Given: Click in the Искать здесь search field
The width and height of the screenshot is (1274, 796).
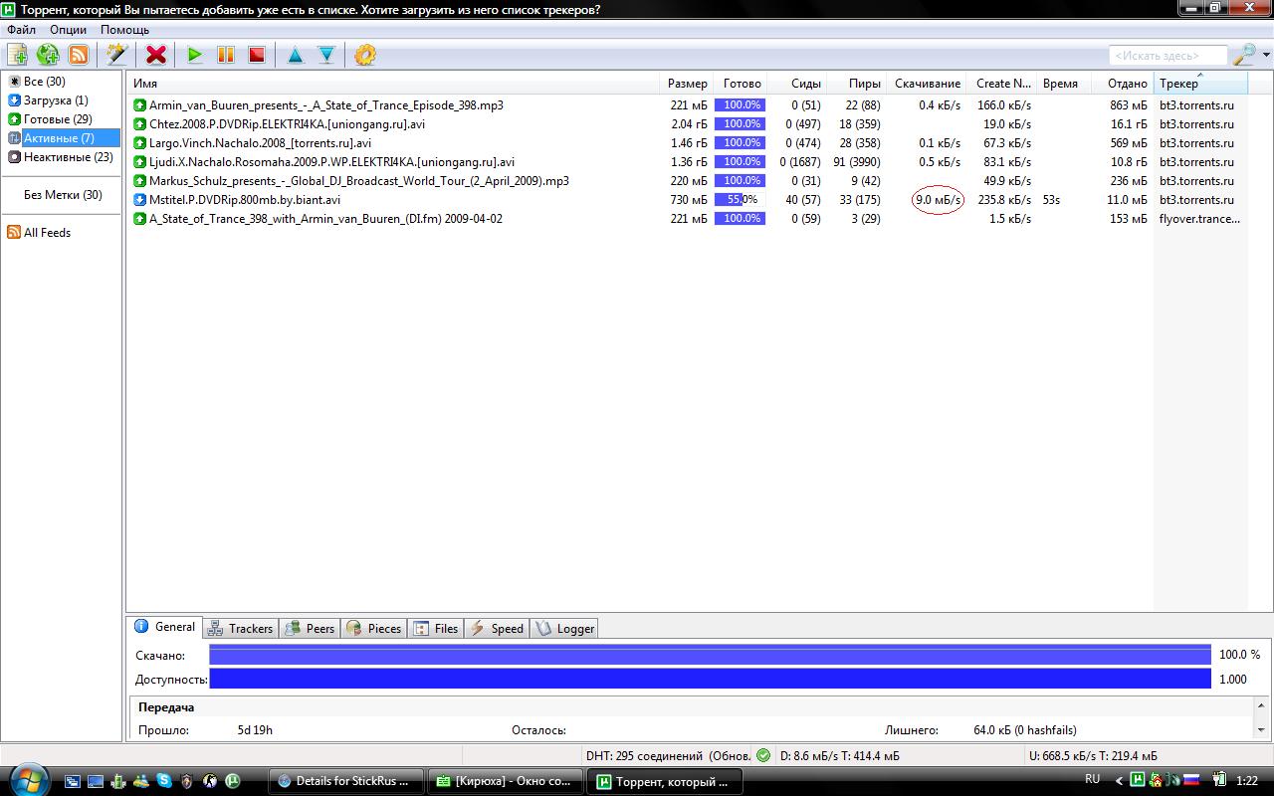Looking at the screenshot, I should click(1168, 56).
